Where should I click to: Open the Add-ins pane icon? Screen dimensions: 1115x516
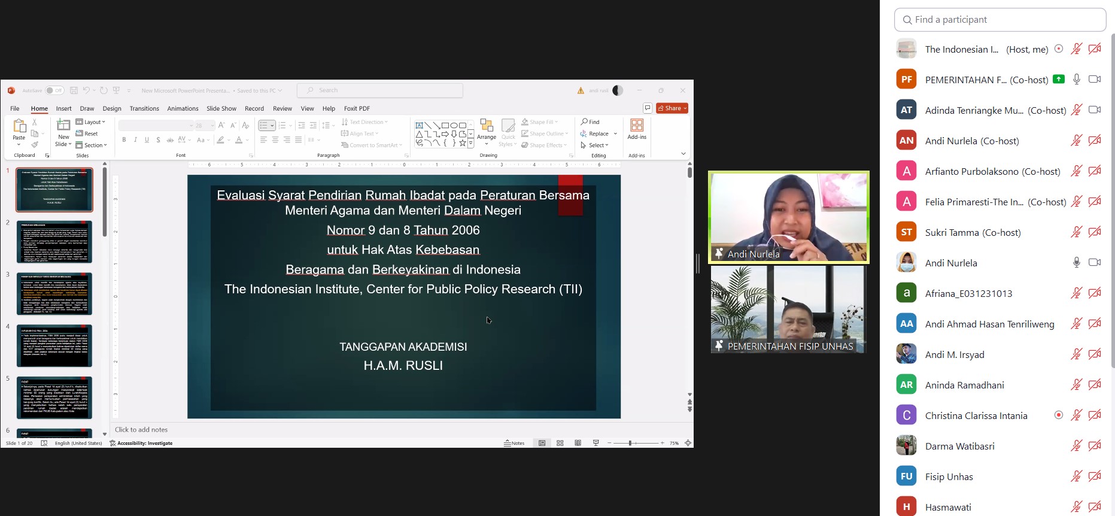[637, 126]
